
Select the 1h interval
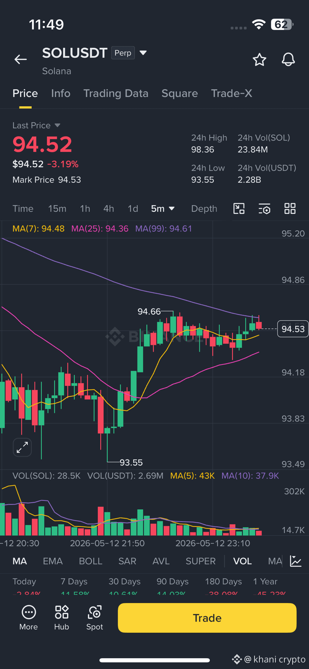coord(85,209)
